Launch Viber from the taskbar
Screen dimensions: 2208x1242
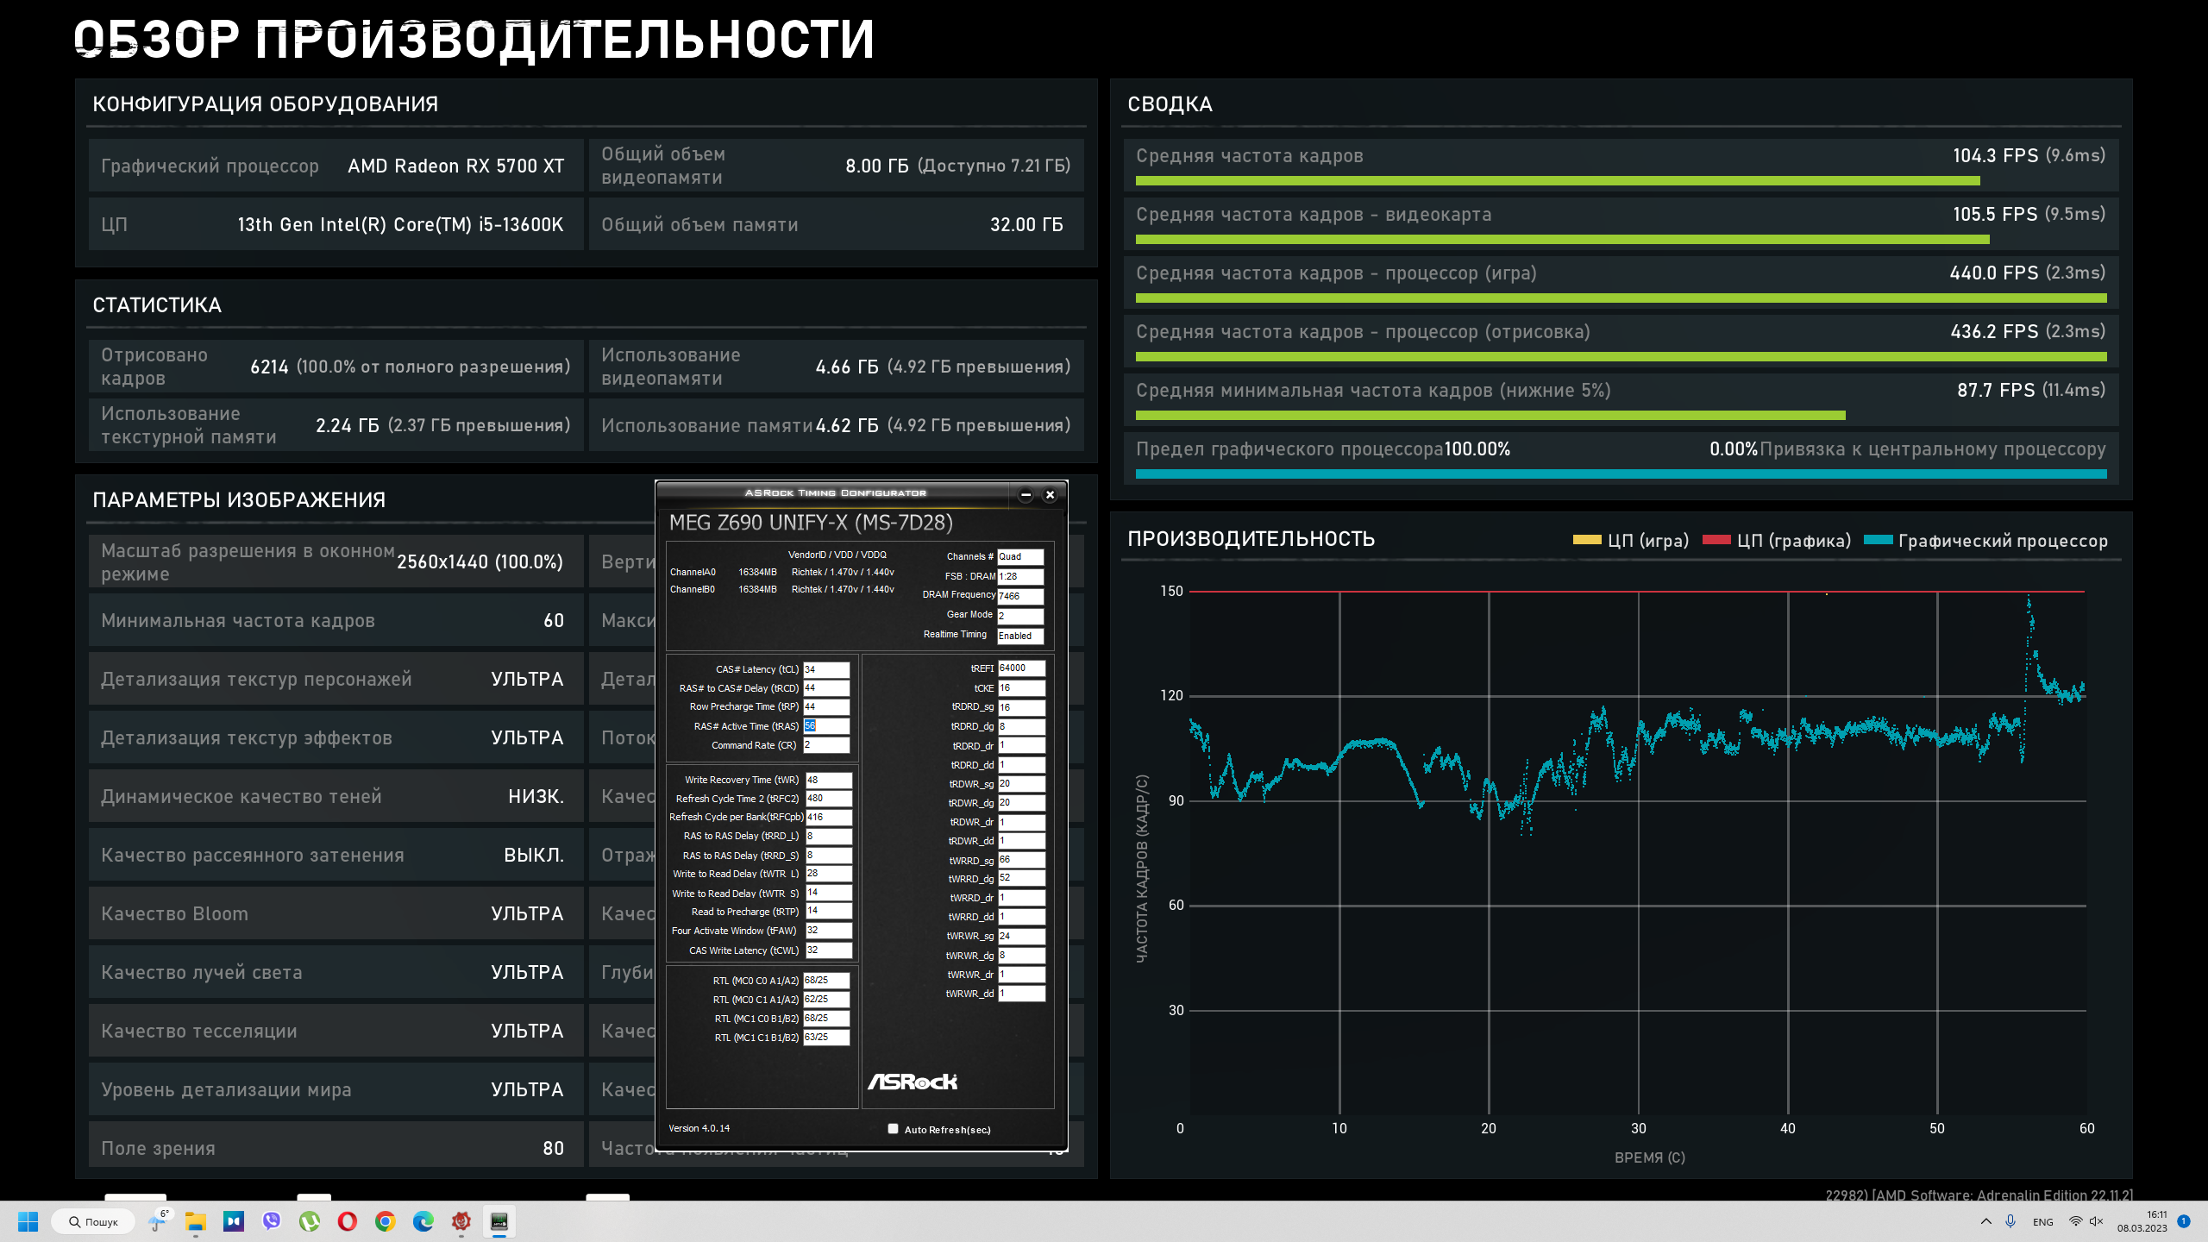pos(272,1221)
